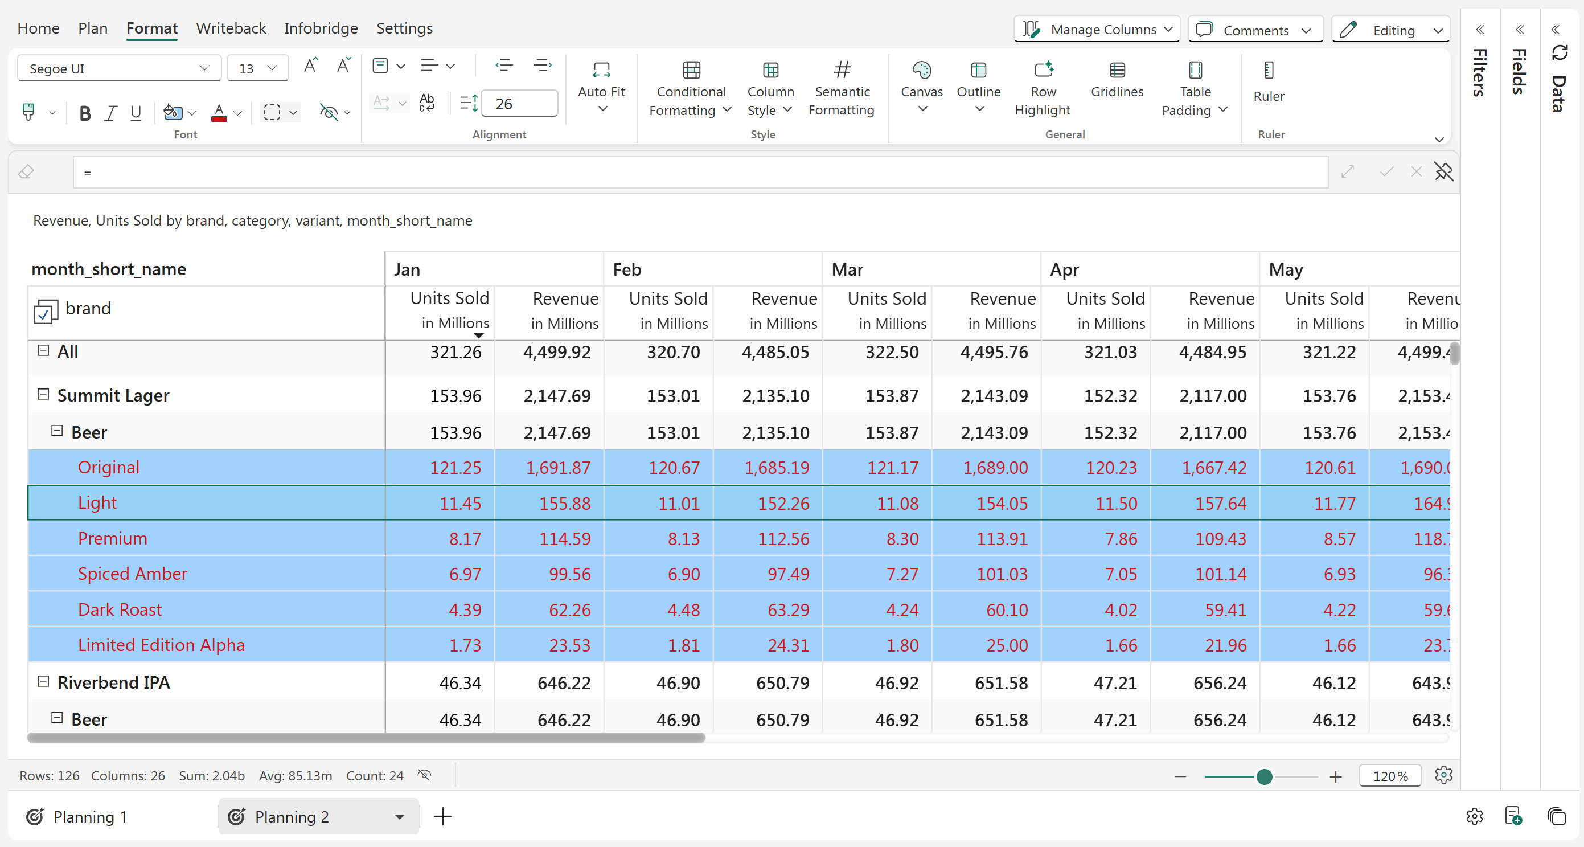Toggle the brand header checkbox
Image resolution: width=1584 pixels, height=847 pixels.
pyautogui.click(x=46, y=312)
